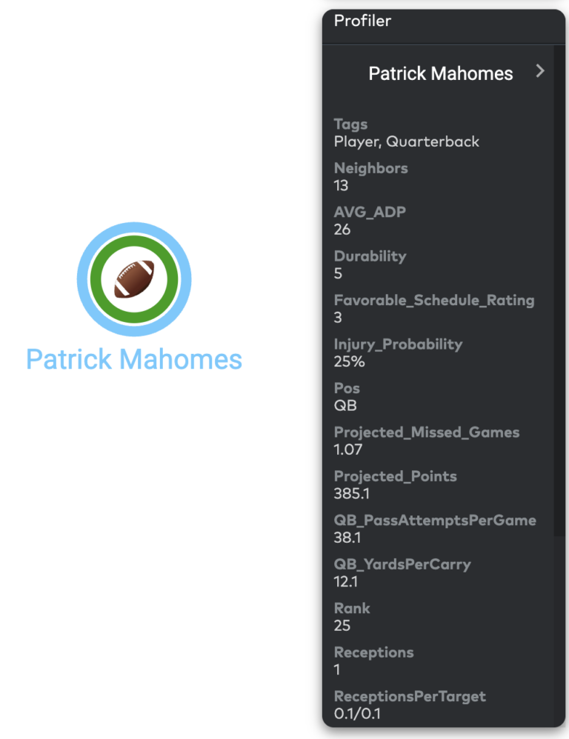This screenshot has height=739, width=569.
Task: Select the Player, Quarterback tags value
Action: click(406, 141)
